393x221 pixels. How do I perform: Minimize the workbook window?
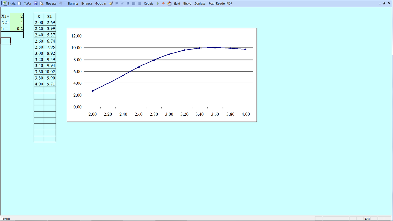click(x=380, y=3)
